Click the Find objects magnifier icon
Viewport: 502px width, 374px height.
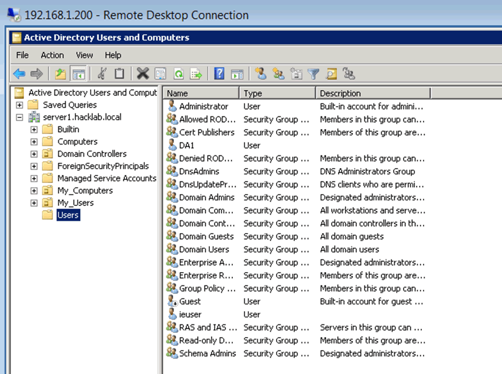[331, 74]
